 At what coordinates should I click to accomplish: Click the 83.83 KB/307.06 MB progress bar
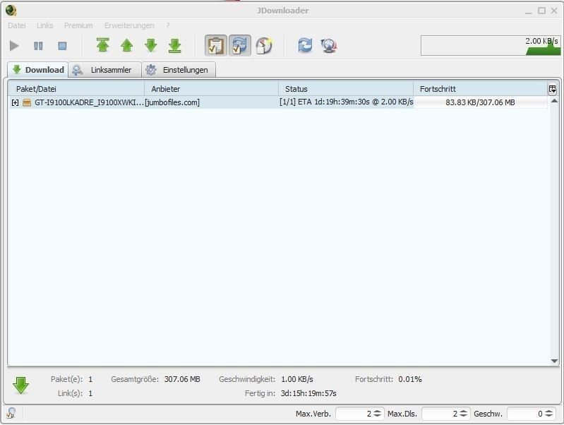480,102
